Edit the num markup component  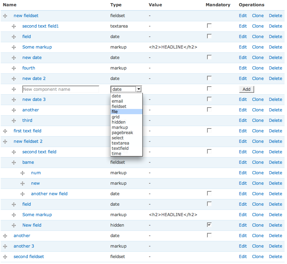(x=243, y=173)
